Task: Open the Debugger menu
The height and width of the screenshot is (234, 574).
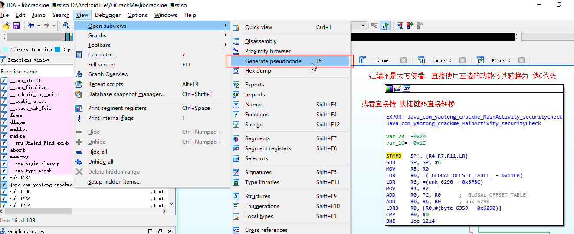Action: pos(108,15)
